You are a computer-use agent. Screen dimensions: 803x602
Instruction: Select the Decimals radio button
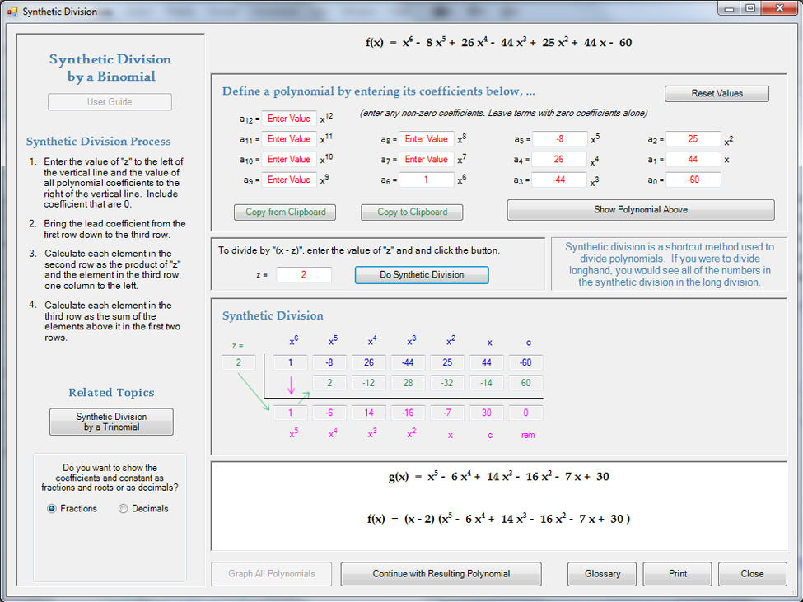point(124,509)
